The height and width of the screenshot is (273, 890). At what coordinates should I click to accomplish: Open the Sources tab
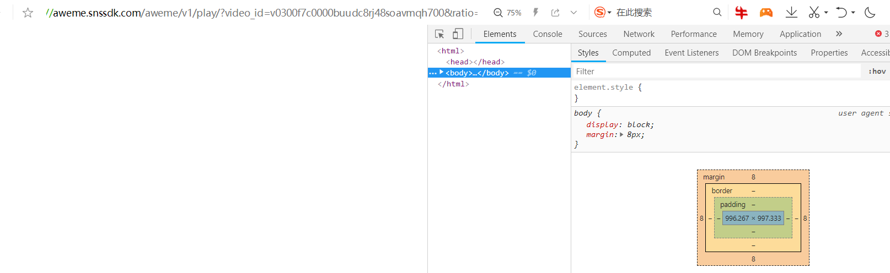(x=593, y=34)
